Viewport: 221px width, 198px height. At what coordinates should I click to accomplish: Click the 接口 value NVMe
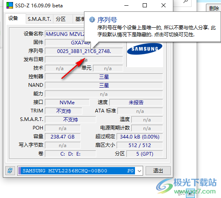click(x=67, y=103)
